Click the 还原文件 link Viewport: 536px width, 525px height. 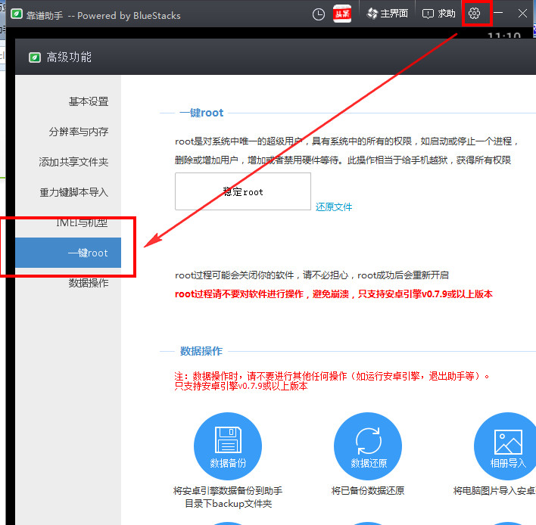click(x=334, y=207)
